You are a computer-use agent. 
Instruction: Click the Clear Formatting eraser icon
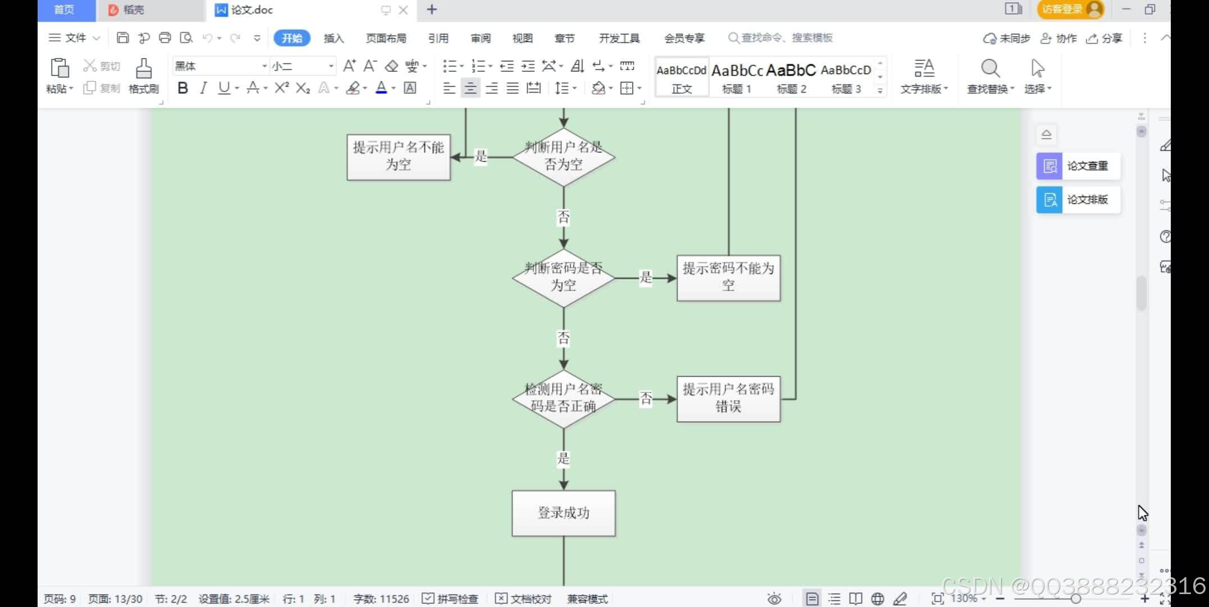(x=391, y=66)
